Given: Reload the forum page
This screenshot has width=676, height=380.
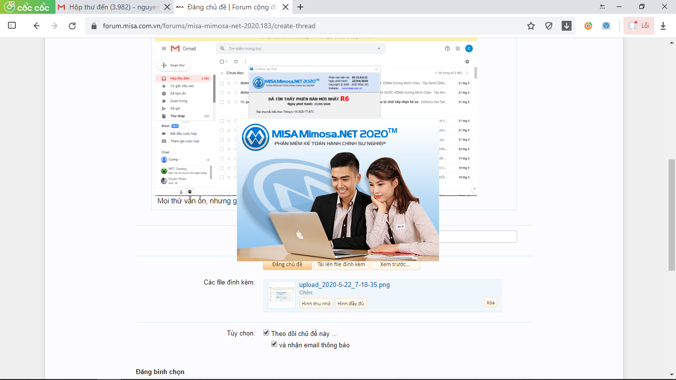Looking at the screenshot, I should 72,26.
